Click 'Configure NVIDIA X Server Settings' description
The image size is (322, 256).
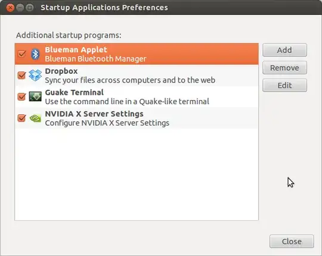[107, 123]
